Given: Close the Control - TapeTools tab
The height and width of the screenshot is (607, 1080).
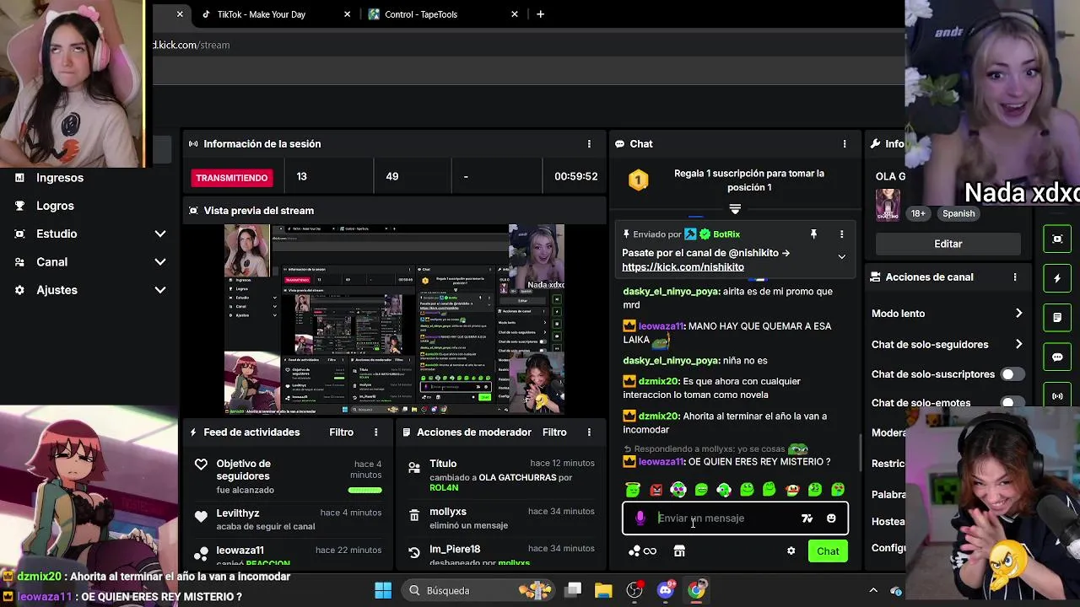Looking at the screenshot, I should [515, 14].
